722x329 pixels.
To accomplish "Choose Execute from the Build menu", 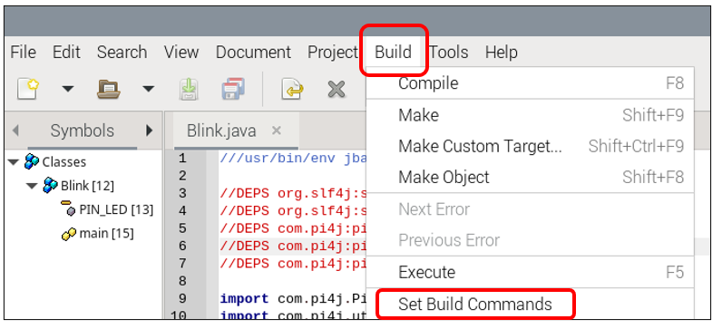I will click(530, 273).
